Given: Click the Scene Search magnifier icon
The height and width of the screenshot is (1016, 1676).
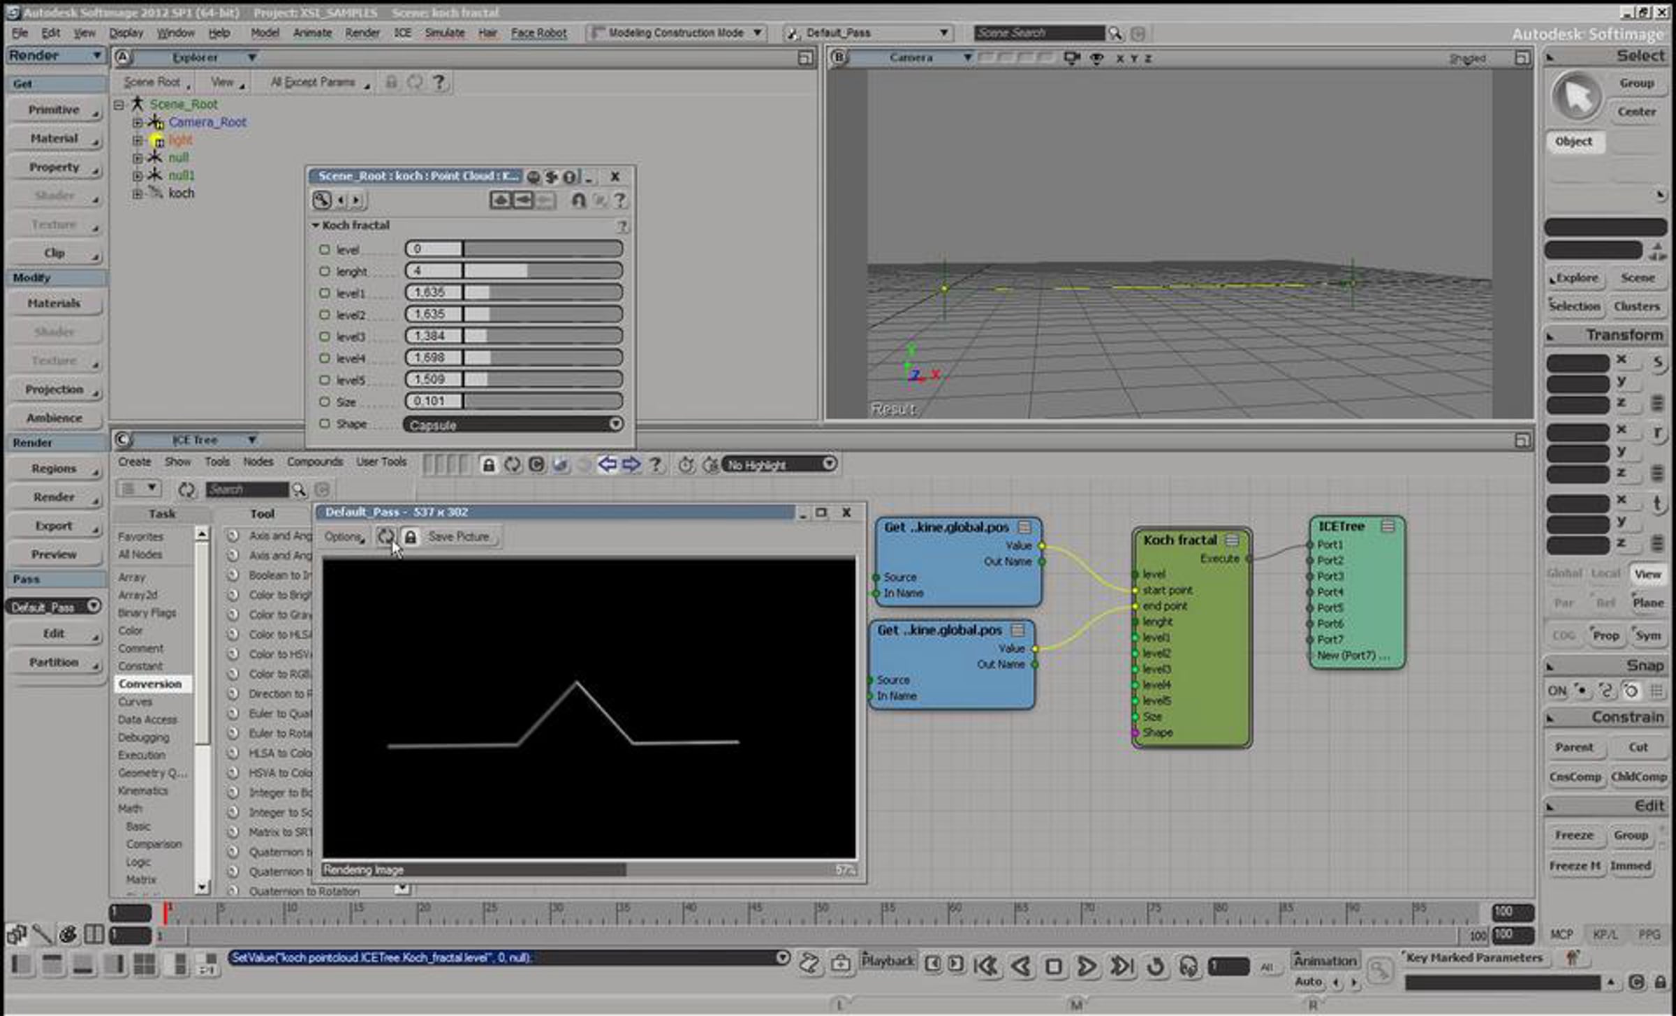Looking at the screenshot, I should point(1115,33).
